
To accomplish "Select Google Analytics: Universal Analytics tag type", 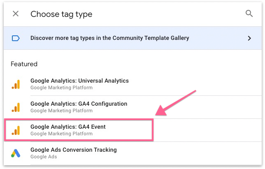I will pyautogui.click(x=79, y=81).
